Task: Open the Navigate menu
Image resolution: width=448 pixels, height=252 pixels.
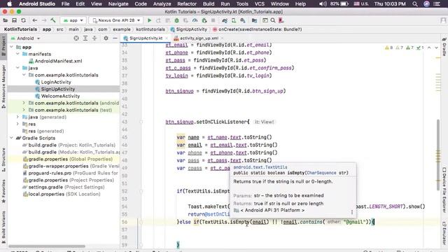Action: (x=118, y=4)
